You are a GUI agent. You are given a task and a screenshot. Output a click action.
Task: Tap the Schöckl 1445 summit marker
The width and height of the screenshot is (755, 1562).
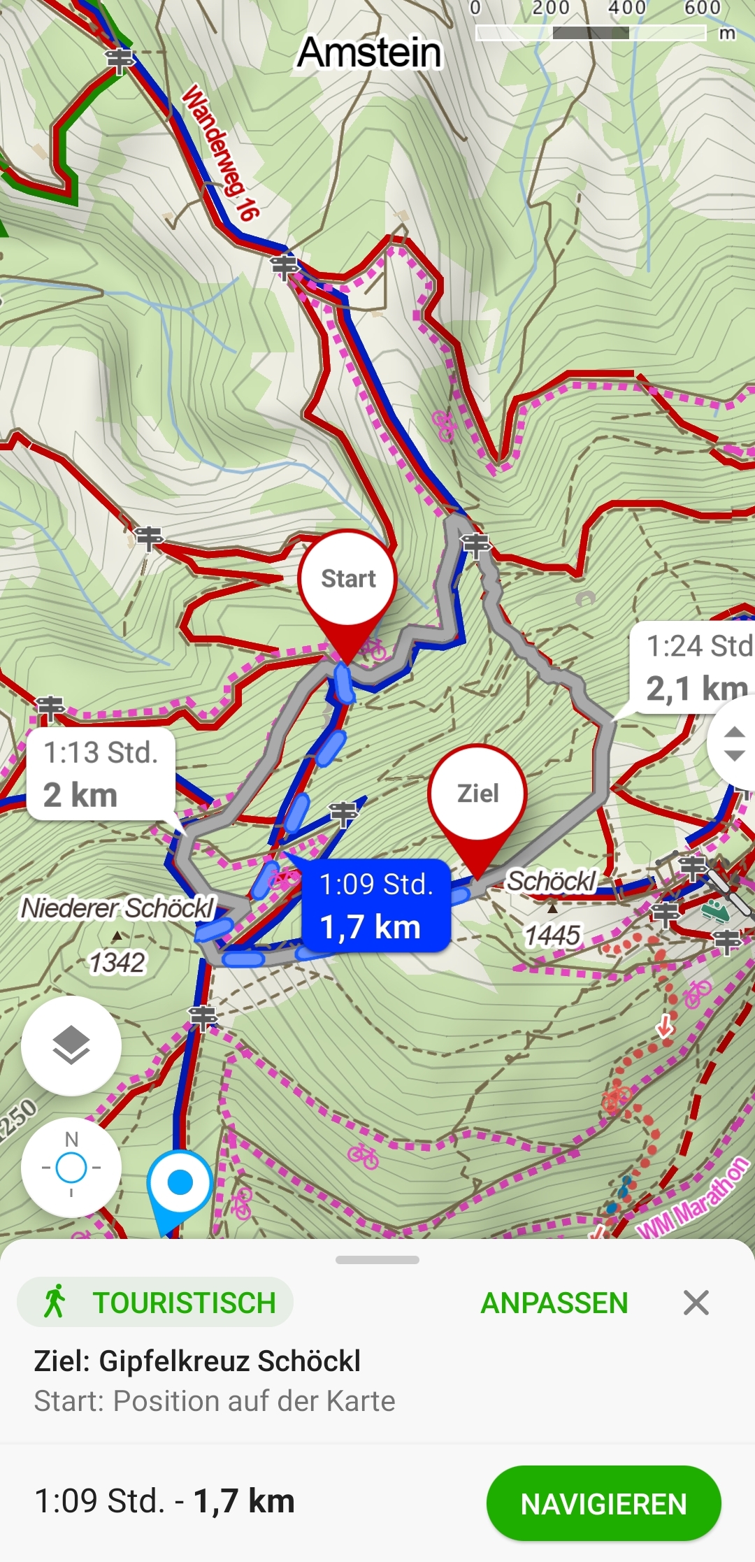tap(552, 908)
